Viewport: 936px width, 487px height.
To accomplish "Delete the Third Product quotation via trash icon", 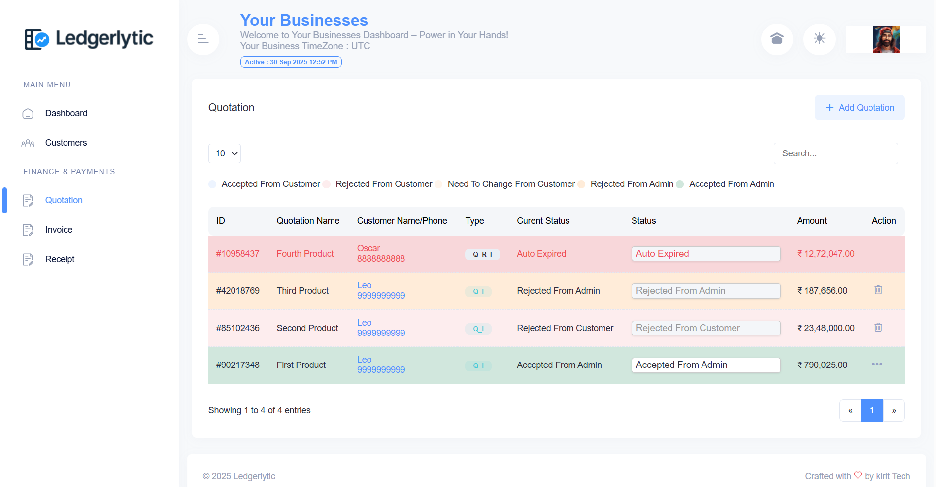I will coord(878,290).
